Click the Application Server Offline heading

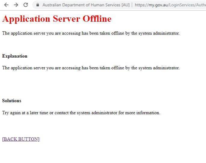[57, 19]
